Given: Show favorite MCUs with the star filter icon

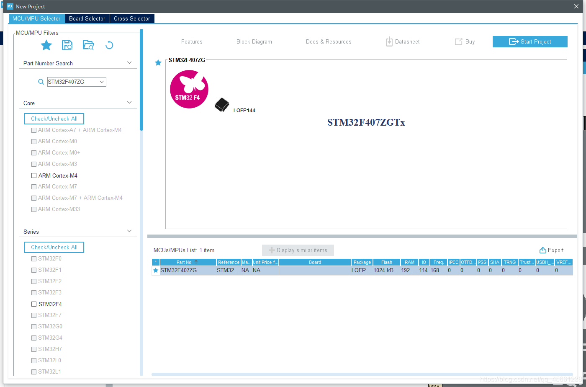Looking at the screenshot, I should [46, 45].
